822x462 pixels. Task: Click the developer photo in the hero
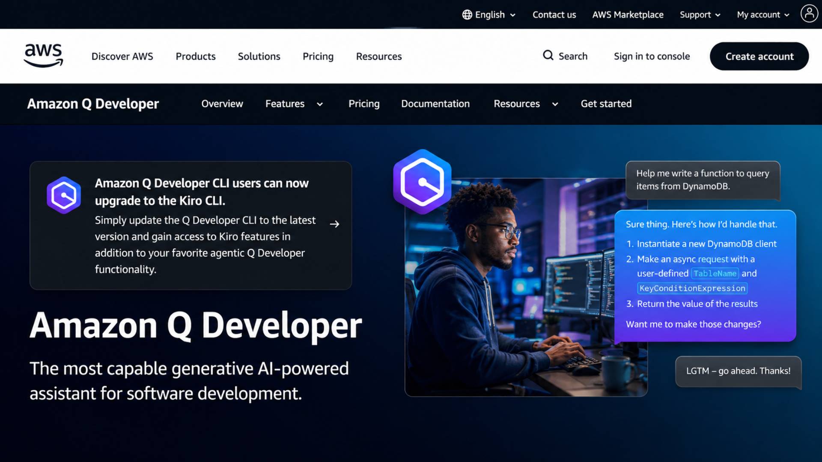[526, 287]
